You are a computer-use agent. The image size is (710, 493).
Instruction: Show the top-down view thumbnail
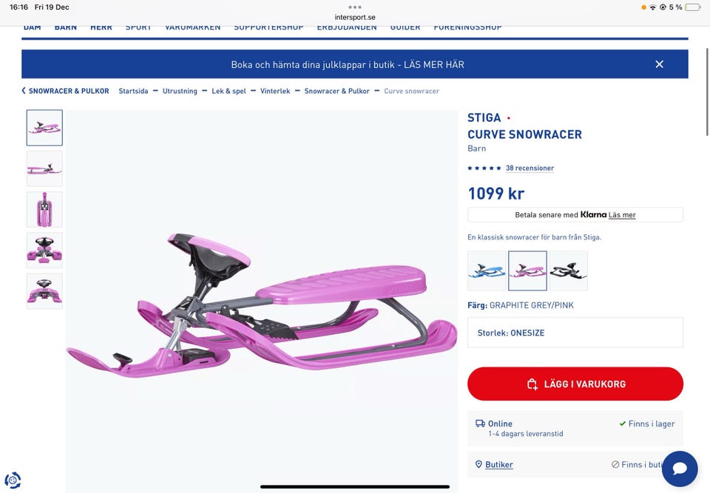pos(44,209)
